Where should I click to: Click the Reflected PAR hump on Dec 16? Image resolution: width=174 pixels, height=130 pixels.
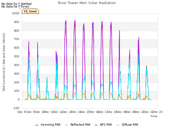pos(93,93)
